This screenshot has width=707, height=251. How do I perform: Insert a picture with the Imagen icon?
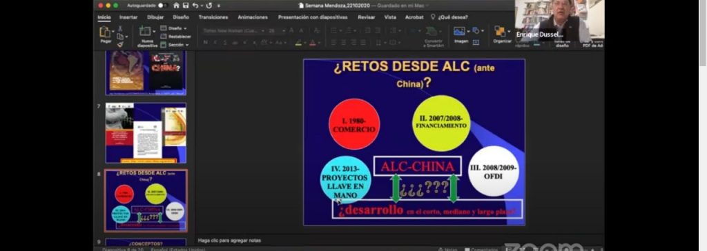pos(459,31)
